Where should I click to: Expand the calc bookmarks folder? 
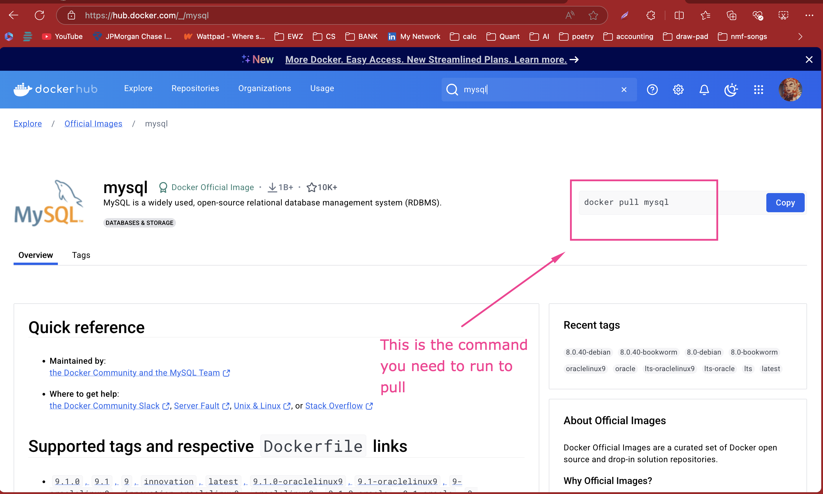(463, 36)
